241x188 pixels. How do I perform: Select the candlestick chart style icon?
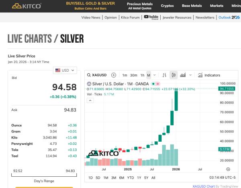(174, 75)
